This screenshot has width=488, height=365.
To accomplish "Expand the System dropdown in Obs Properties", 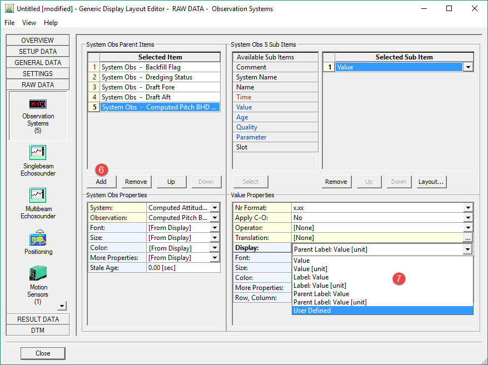I will point(215,208).
